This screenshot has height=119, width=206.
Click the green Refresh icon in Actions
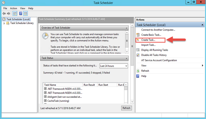(138, 71)
